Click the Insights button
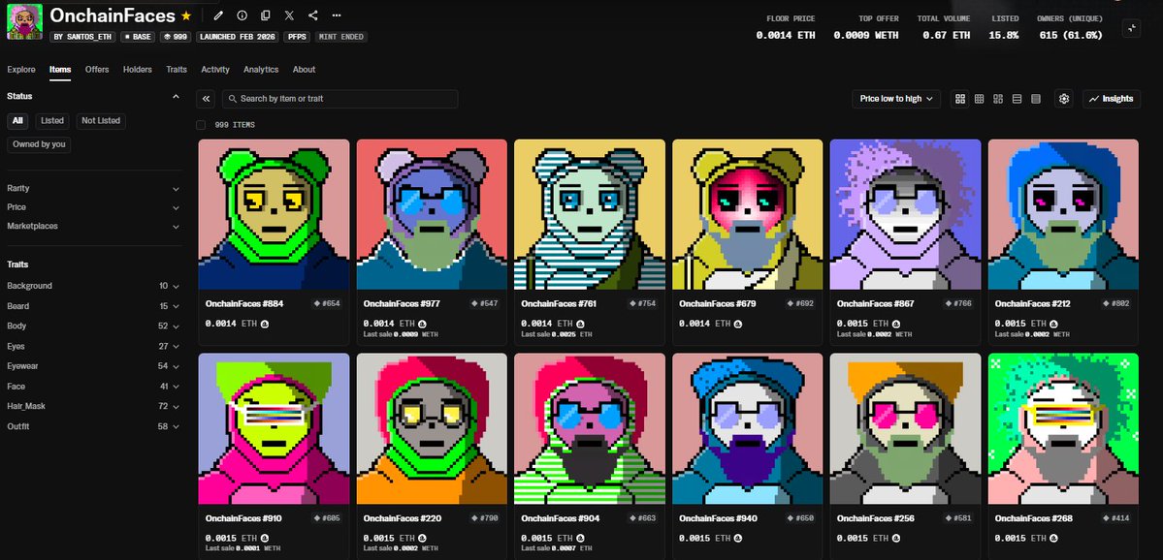Image resolution: width=1163 pixels, height=560 pixels. click(x=1112, y=99)
